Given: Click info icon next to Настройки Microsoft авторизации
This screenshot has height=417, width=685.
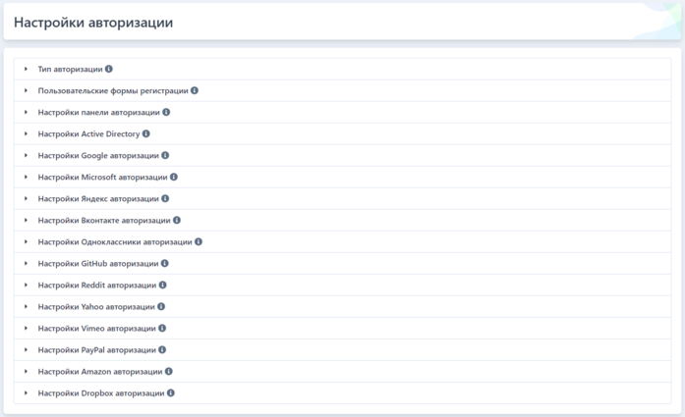Looking at the screenshot, I should [x=174, y=178].
